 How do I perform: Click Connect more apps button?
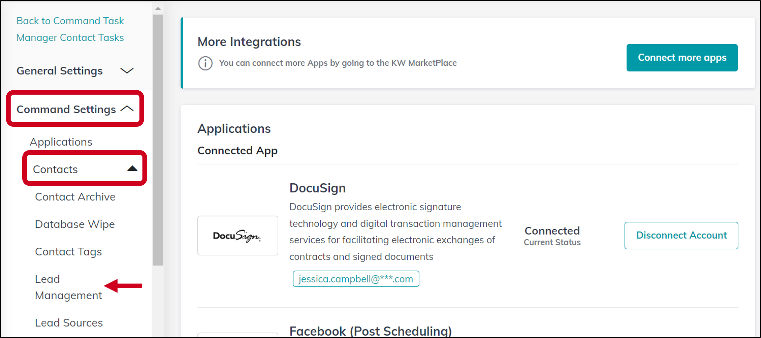[x=682, y=58]
